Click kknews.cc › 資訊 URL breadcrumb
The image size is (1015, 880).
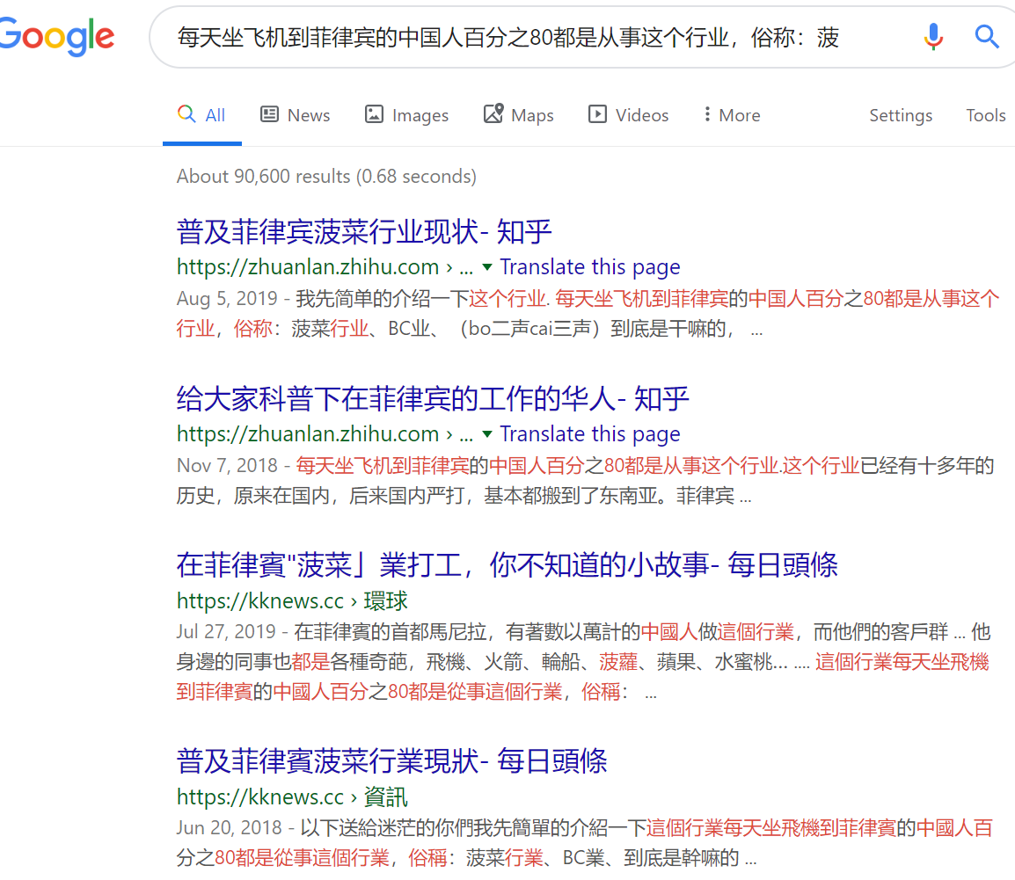point(292,796)
